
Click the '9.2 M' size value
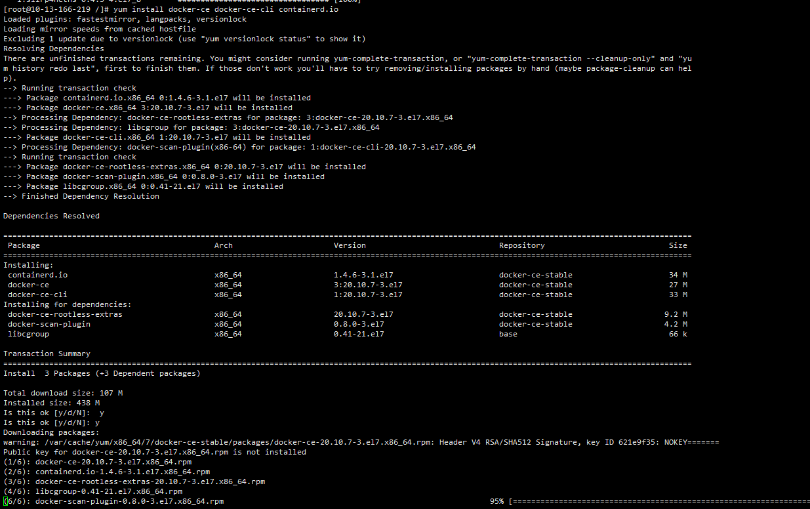pos(676,314)
